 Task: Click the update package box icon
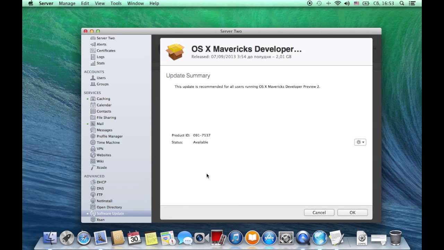tap(175, 52)
